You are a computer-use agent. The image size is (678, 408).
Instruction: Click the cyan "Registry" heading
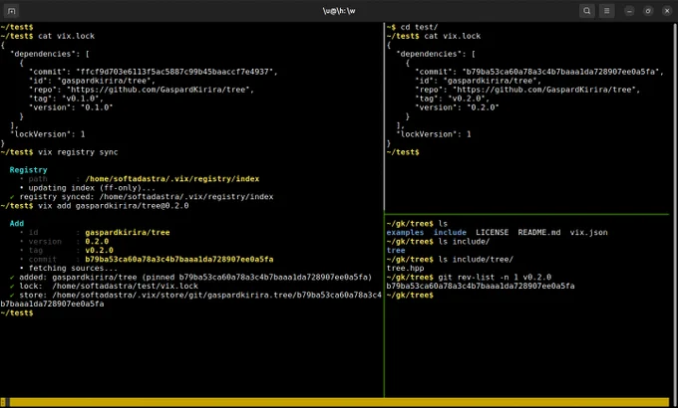click(x=28, y=170)
